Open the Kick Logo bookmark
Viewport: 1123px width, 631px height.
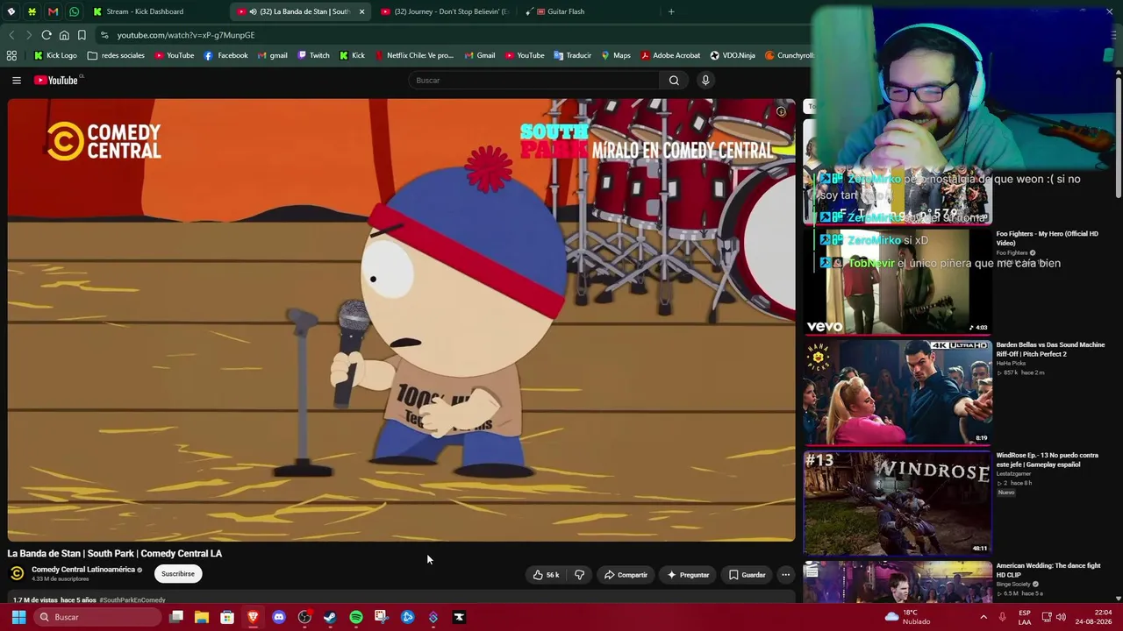tap(55, 55)
